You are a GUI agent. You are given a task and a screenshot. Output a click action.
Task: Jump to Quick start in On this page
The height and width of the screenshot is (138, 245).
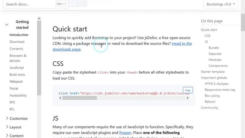(209, 30)
